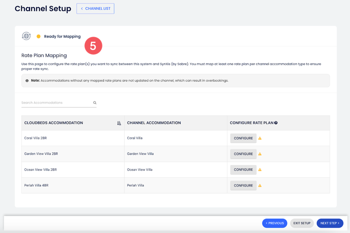
Task: Click the red step 5 marker
Action: [93, 46]
